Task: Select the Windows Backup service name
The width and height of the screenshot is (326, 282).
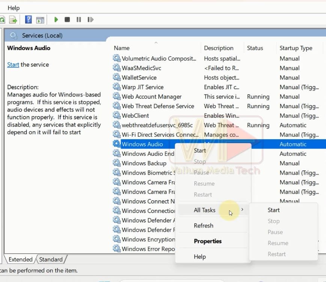Action: [x=144, y=163]
